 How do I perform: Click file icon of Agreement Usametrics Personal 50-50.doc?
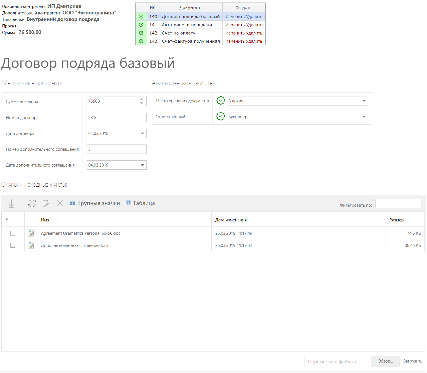click(31, 233)
